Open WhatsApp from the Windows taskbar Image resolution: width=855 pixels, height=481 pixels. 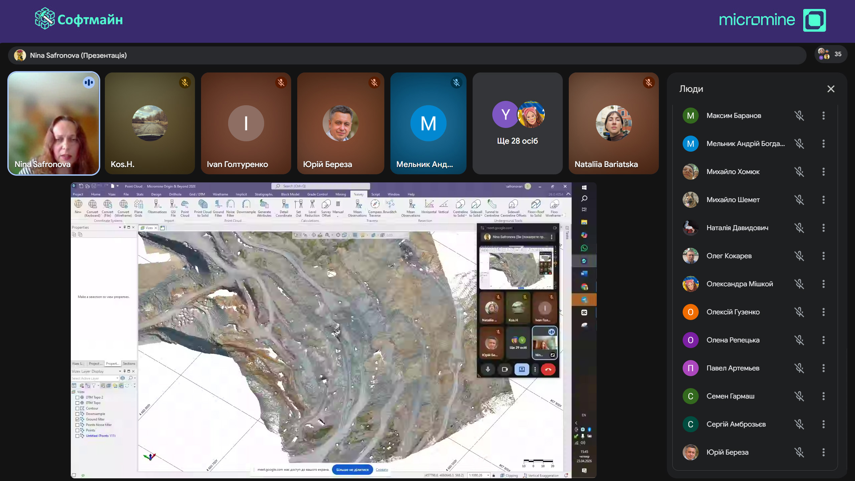(584, 248)
